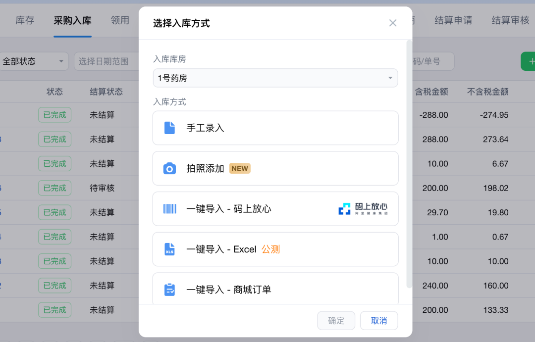The height and width of the screenshot is (342, 535).
Task: Click the 结算申请 menu item
Action: (x=453, y=20)
